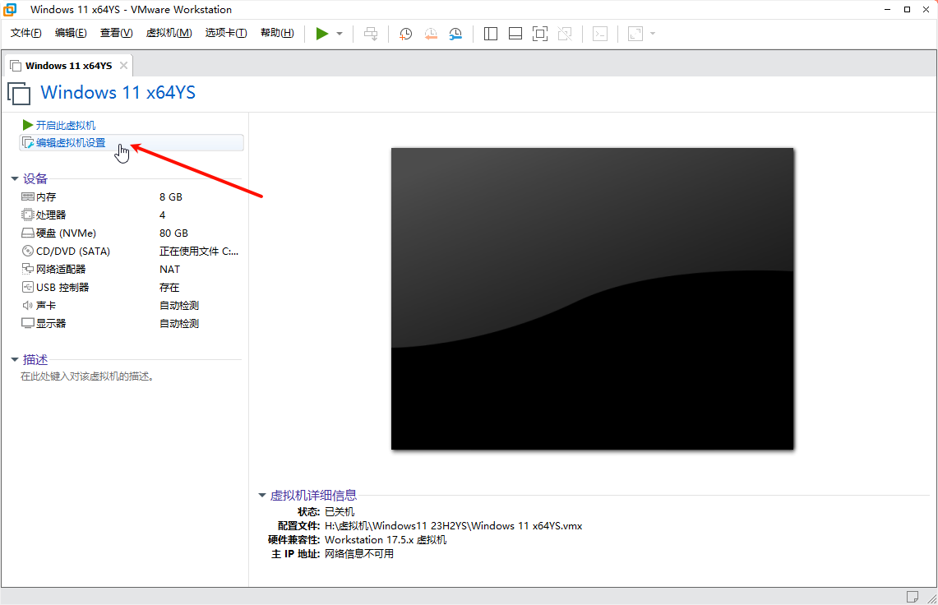Open the 查看(V) menu
The width and height of the screenshot is (938, 605).
pos(116,33)
